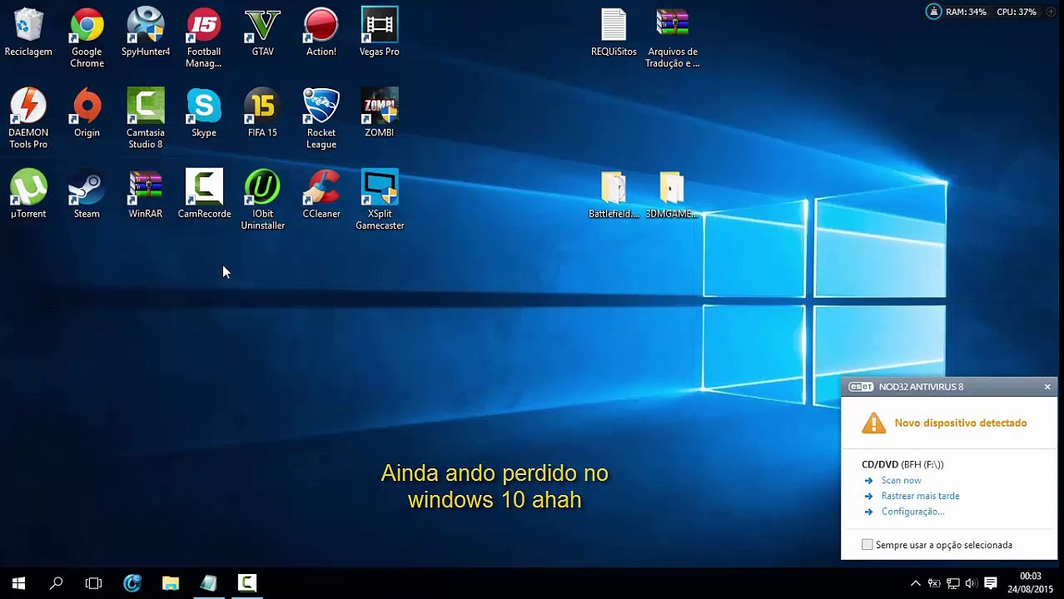Select the DAEMON Tools Pro icon
1064x599 pixels.
28,119
